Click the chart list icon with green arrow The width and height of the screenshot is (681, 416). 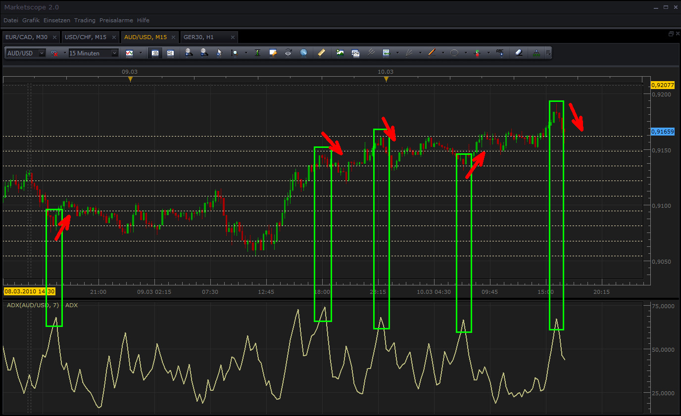click(386, 53)
